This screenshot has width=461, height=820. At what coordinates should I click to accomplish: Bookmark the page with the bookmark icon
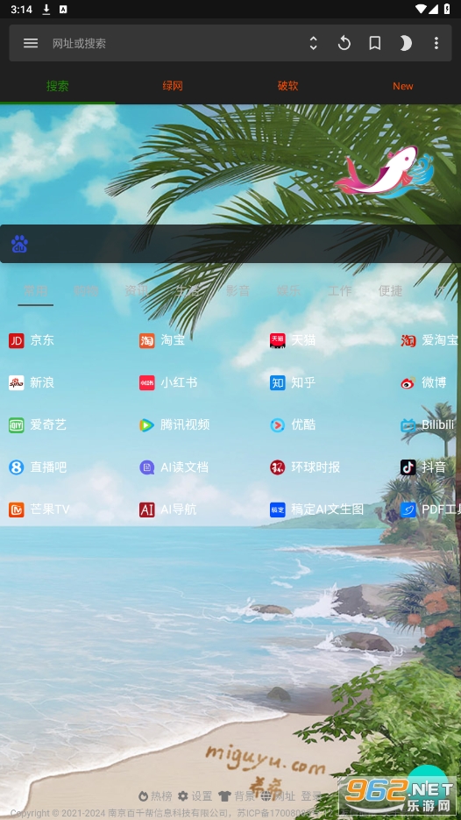[x=375, y=43]
